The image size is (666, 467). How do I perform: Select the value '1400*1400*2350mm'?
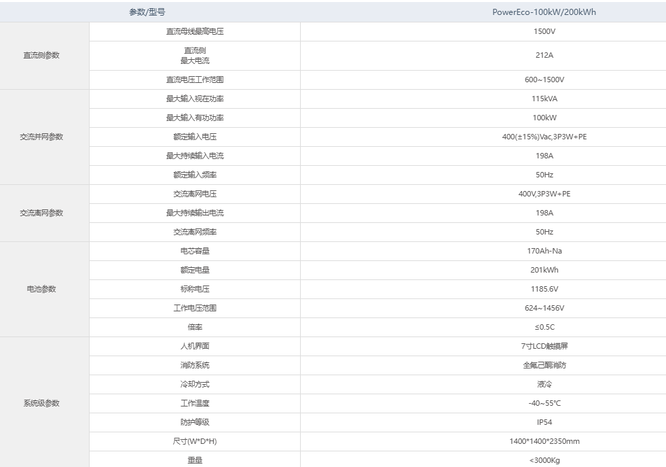544,442
